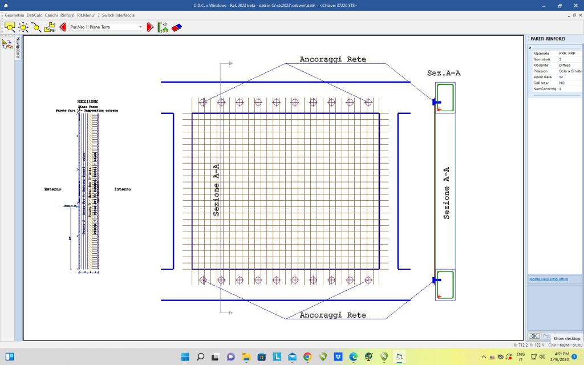
Task: Go to next wall with right red arrow
Action: (x=150, y=27)
